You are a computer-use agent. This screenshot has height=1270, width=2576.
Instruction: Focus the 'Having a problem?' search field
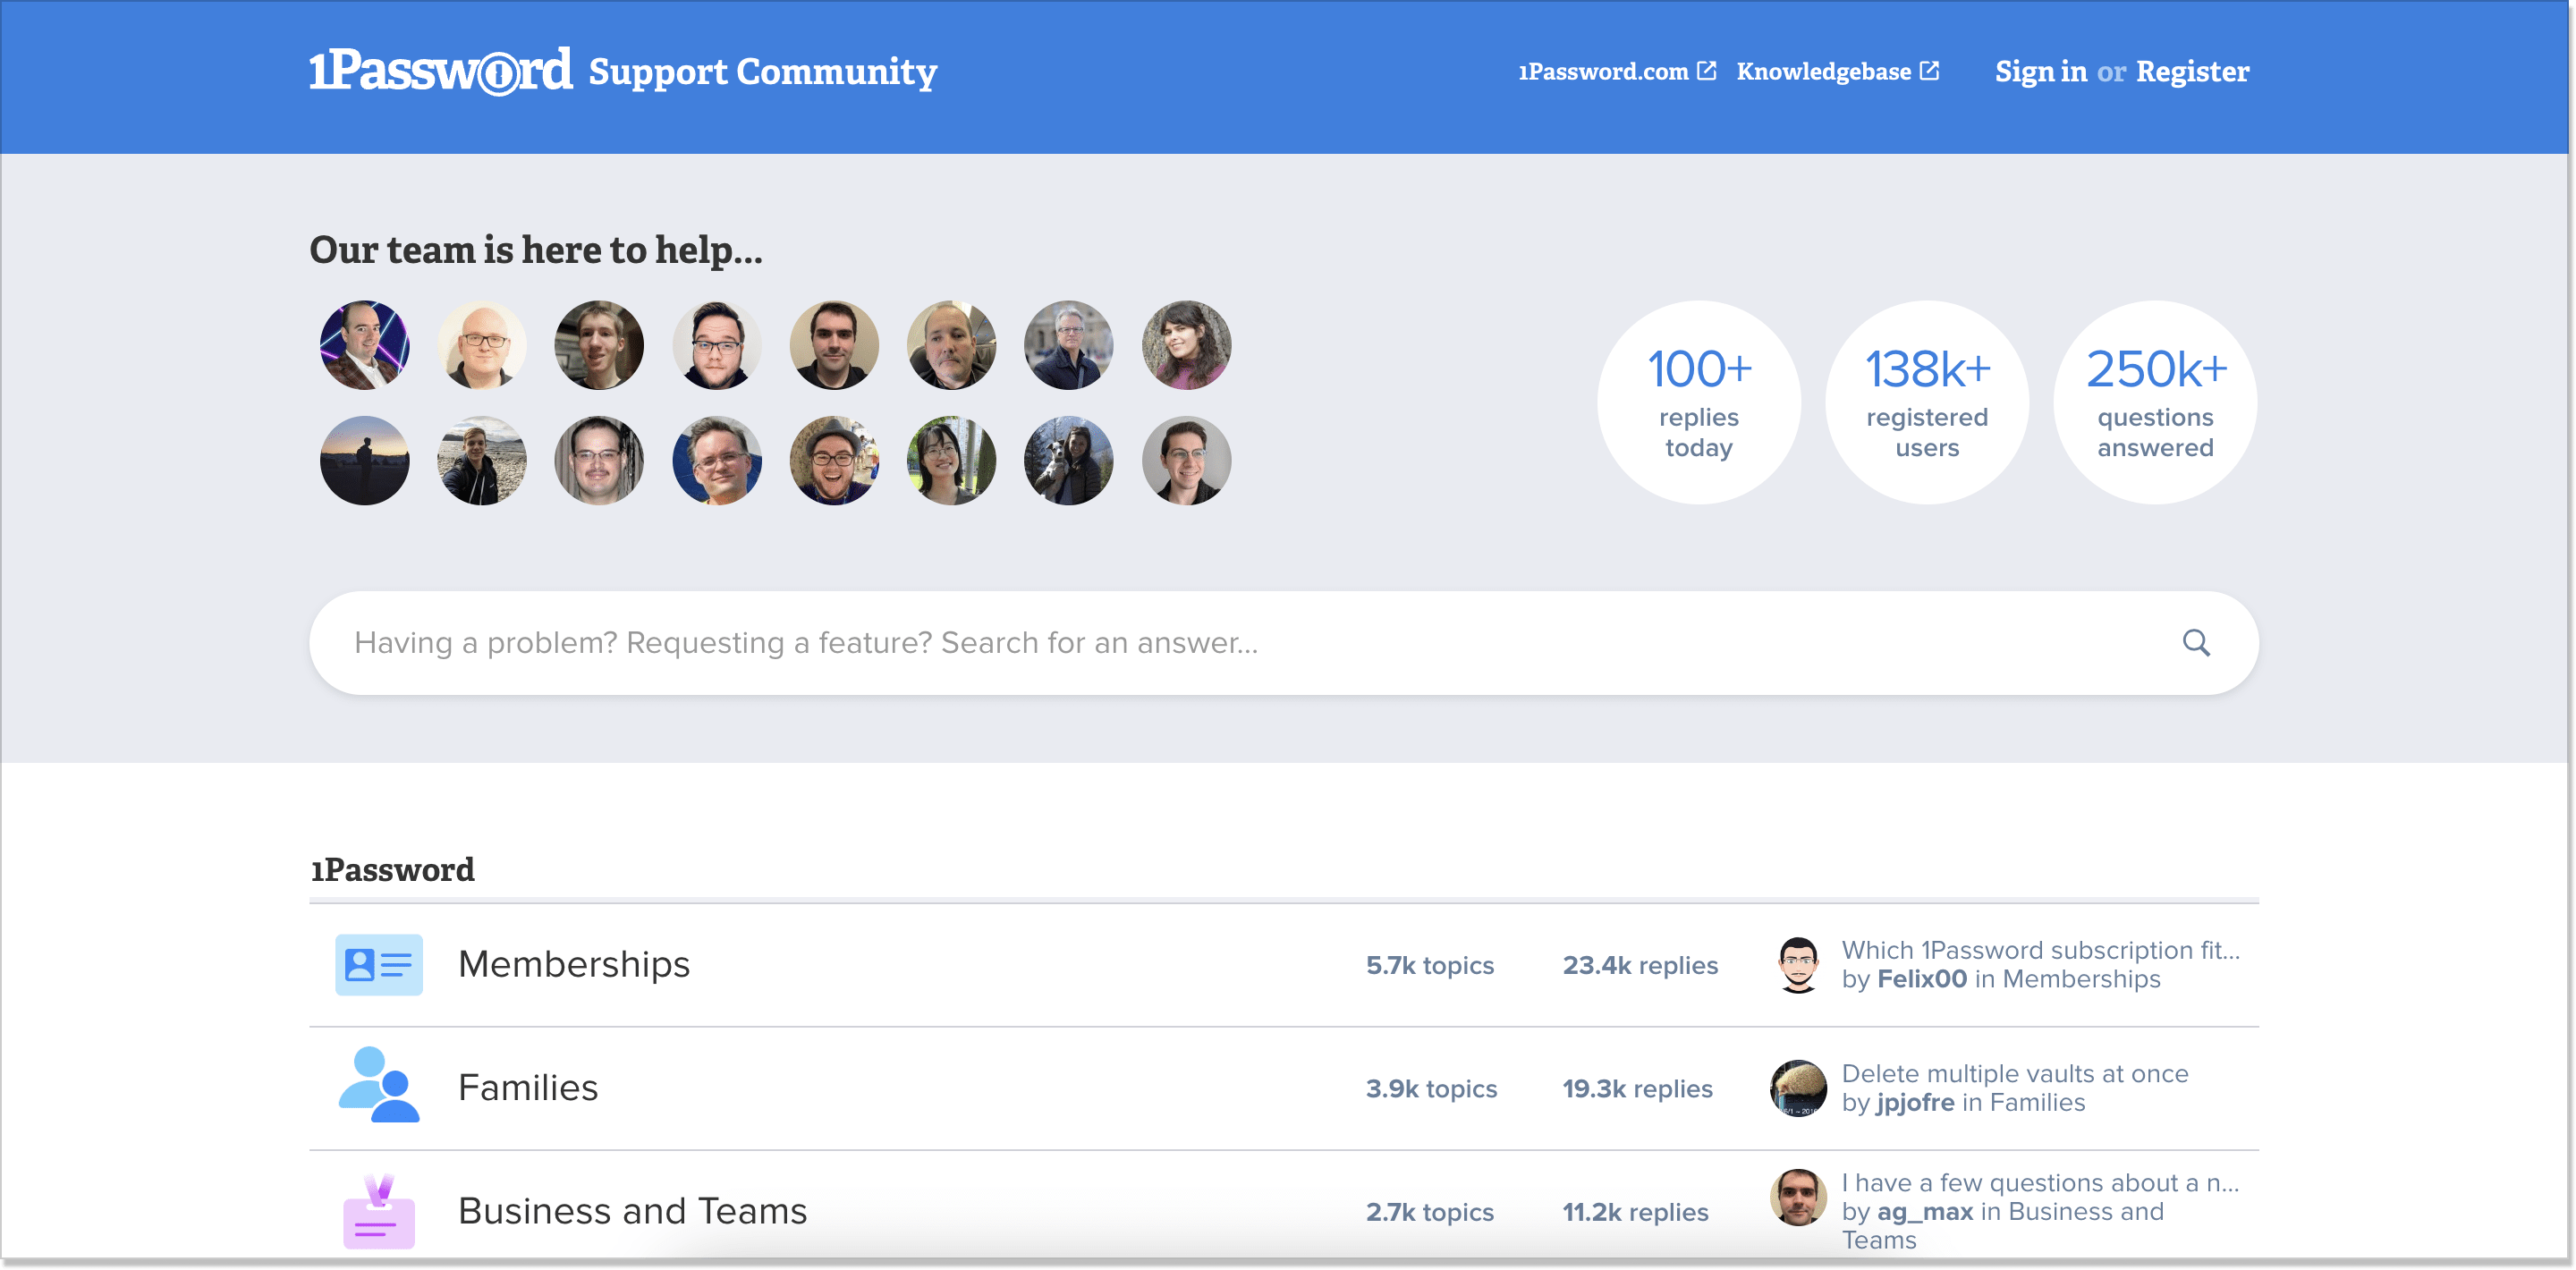(1283, 642)
